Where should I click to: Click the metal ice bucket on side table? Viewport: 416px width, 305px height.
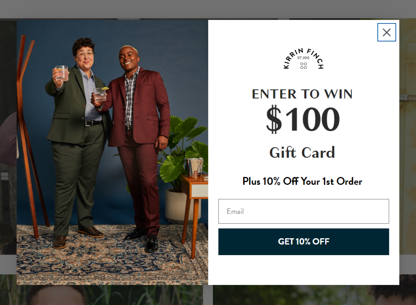click(195, 167)
